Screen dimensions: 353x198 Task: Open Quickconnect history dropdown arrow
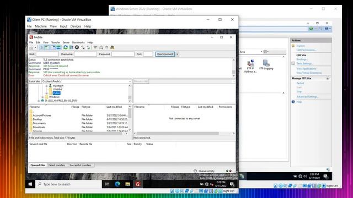[177, 54]
